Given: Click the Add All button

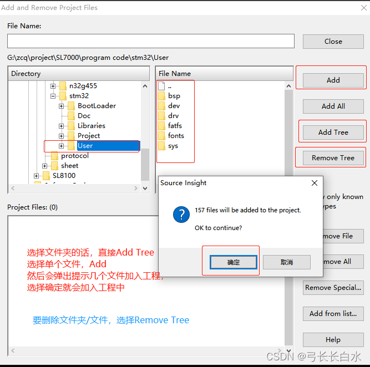Looking at the screenshot, I should click(333, 106).
